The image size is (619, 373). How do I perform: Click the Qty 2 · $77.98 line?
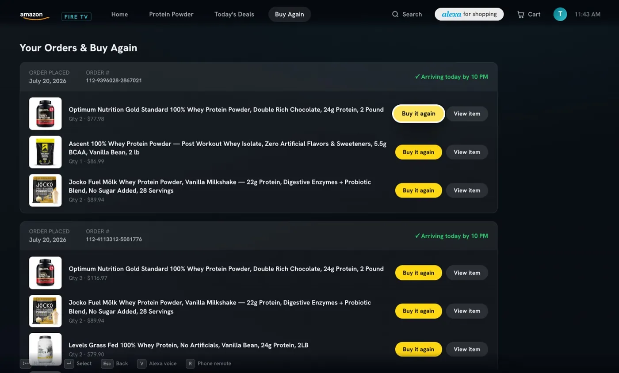(x=86, y=119)
